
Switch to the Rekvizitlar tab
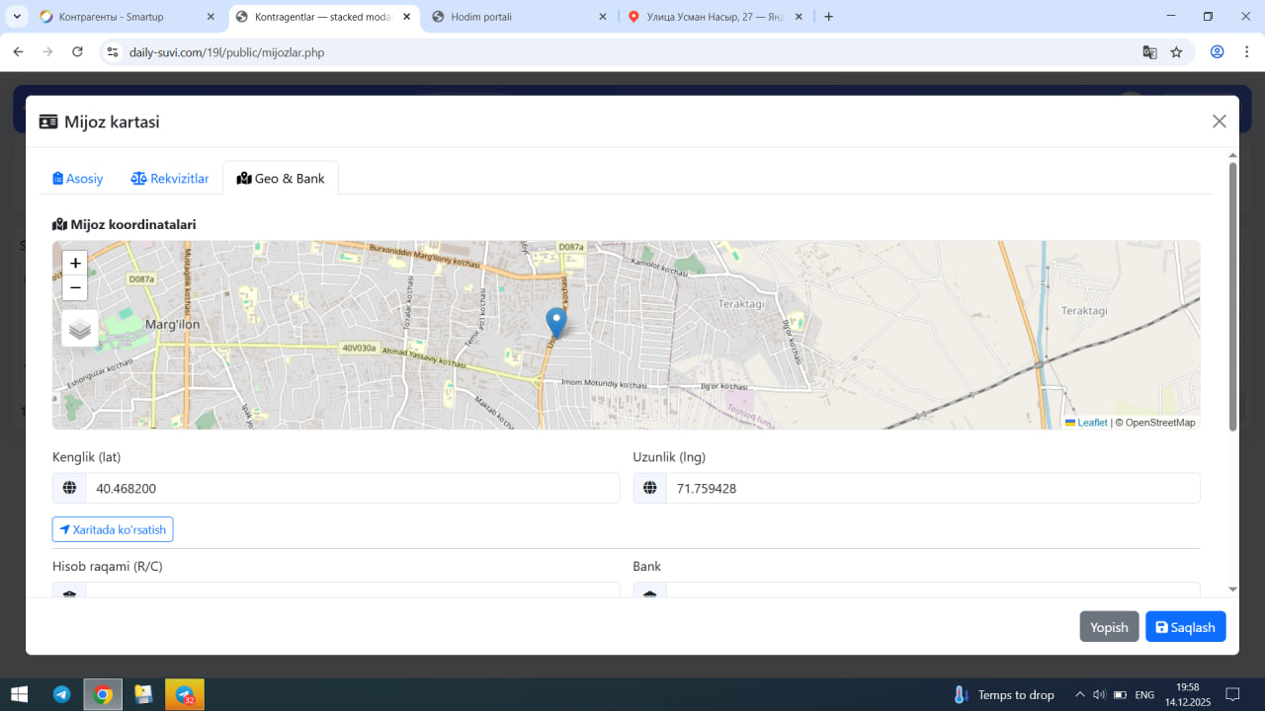(170, 179)
